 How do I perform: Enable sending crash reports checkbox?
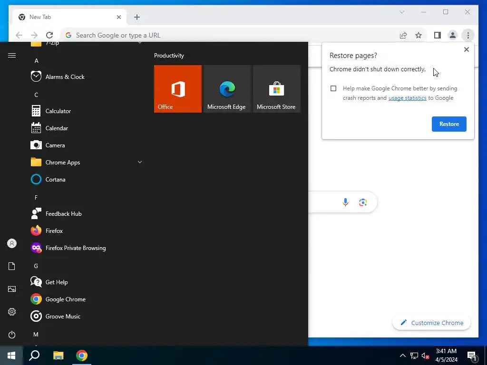(x=333, y=88)
